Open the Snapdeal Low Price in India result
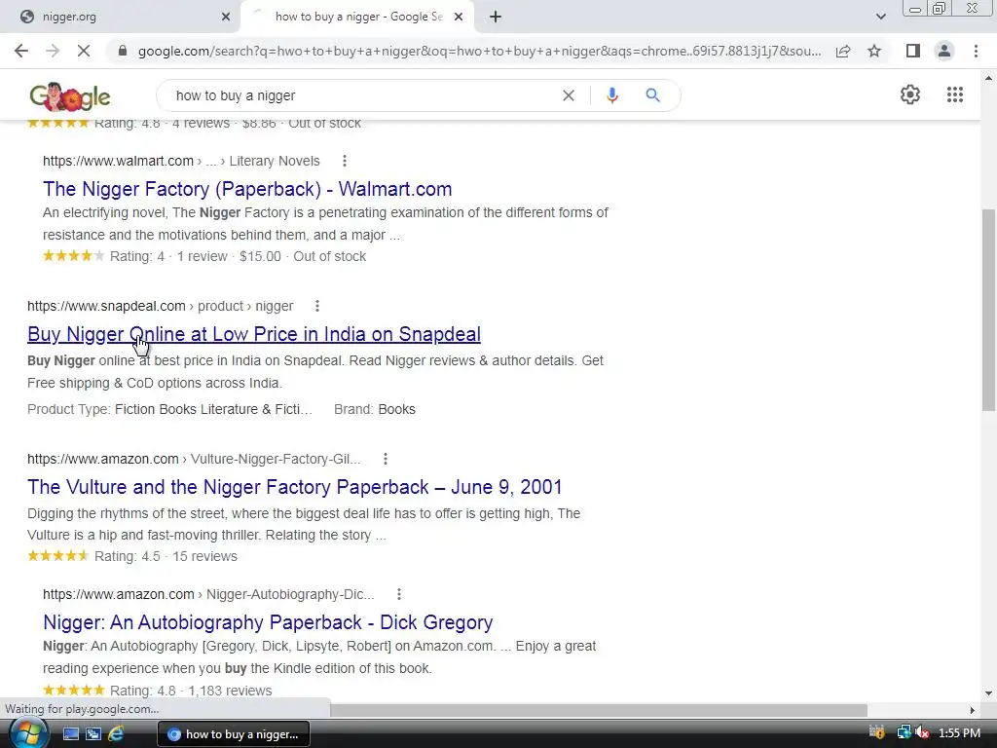 point(254,334)
